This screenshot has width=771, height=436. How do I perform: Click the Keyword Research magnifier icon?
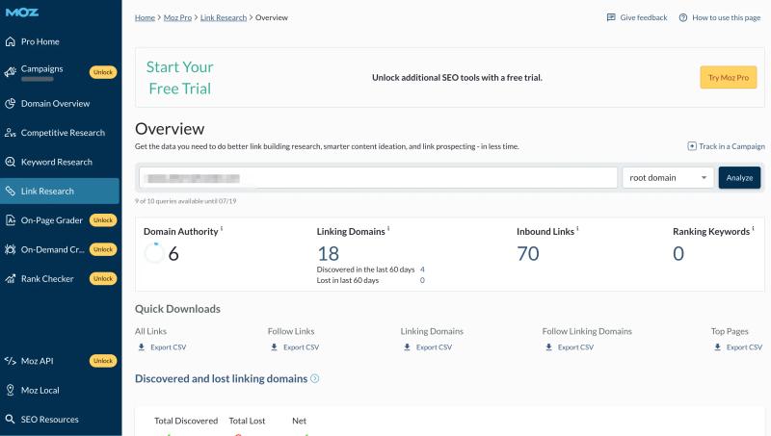(11, 162)
